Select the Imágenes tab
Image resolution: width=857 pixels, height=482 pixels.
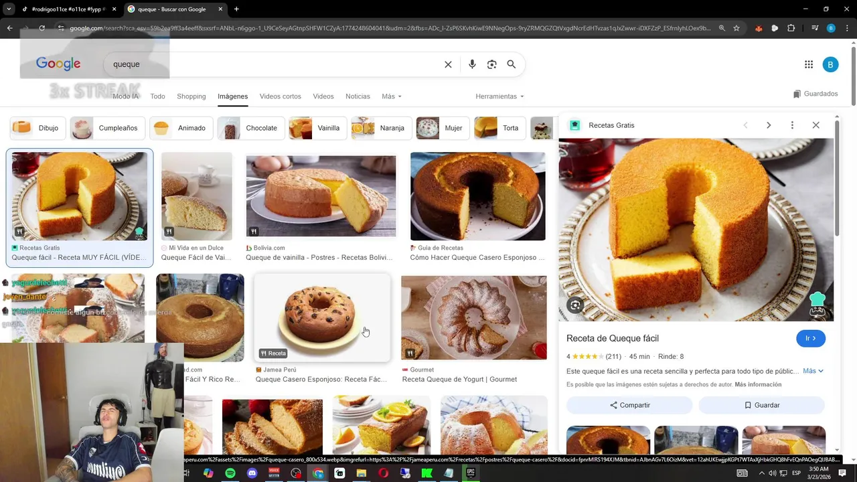pyautogui.click(x=232, y=96)
